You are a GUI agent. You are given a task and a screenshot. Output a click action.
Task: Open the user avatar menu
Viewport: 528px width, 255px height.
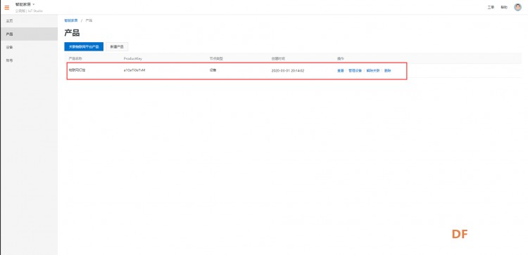pyautogui.click(x=517, y=7)
